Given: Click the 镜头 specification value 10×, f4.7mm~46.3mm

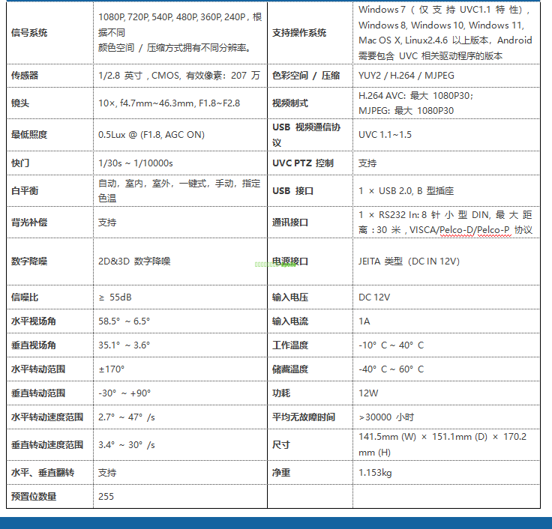Looking at the screenshot, I should tap(169, 103).
